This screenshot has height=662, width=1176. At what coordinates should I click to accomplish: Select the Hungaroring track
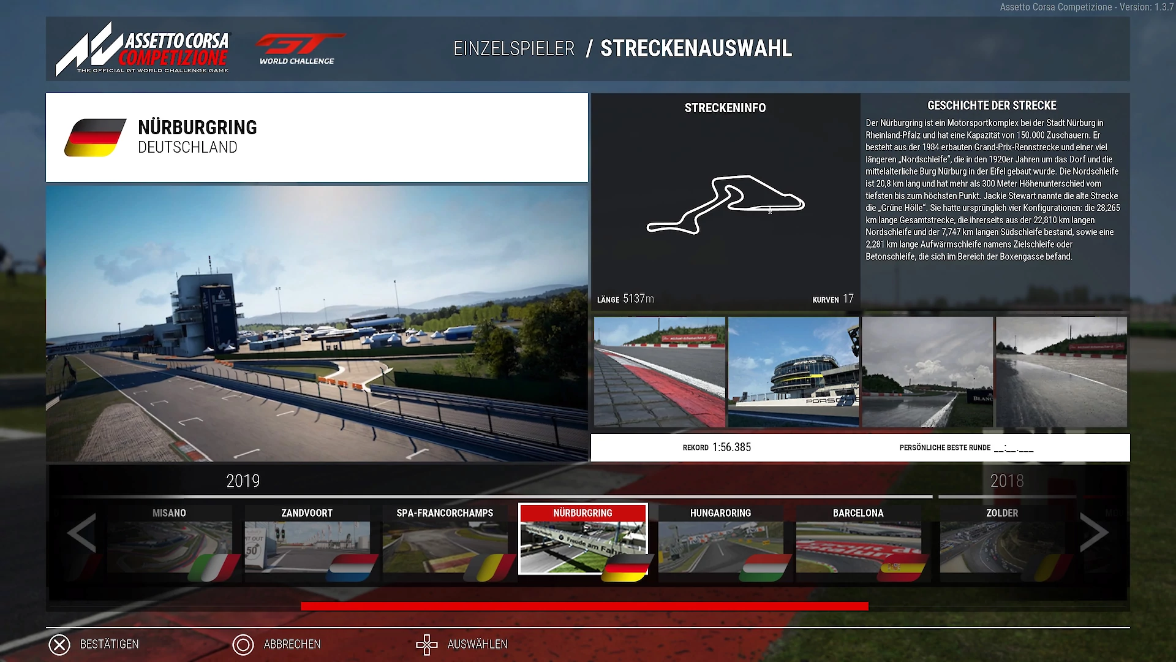click(720, 539)
